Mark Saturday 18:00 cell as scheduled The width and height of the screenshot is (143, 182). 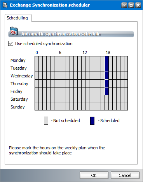[107, 99]
